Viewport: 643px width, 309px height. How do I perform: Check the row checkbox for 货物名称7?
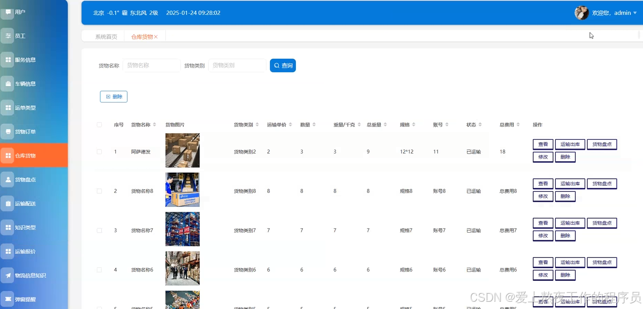(99, 230)
